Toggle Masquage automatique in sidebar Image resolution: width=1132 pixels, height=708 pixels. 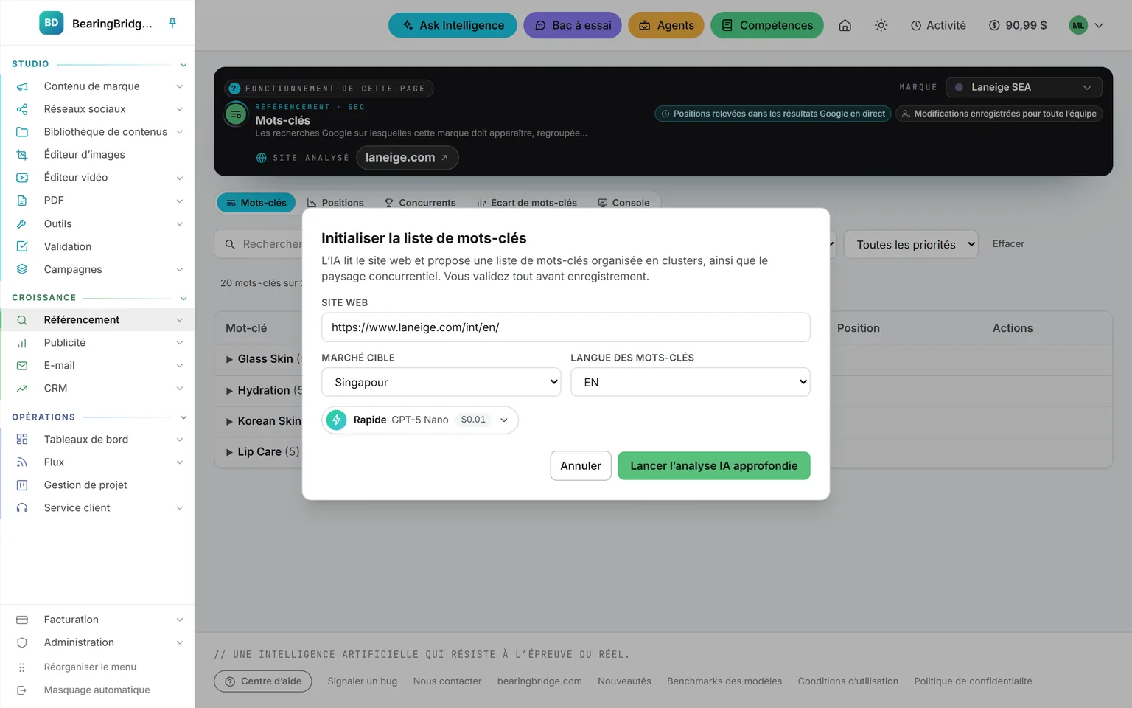point(97,690)
